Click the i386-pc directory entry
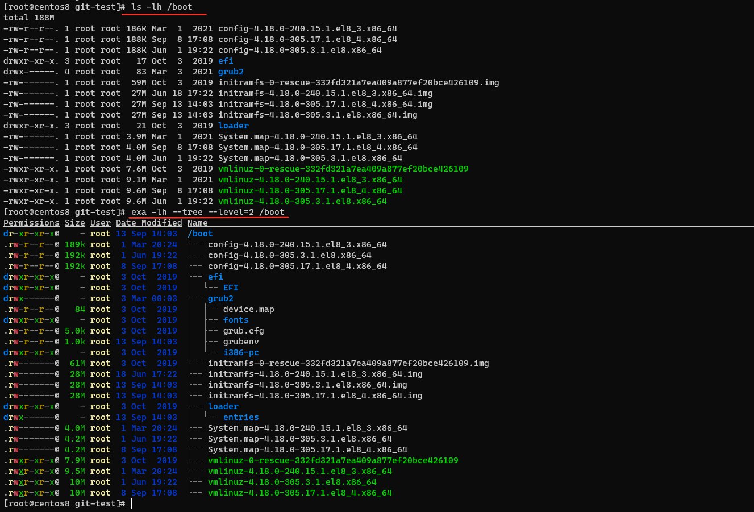This screenshot has width=754, height=512. pos(241,352)
